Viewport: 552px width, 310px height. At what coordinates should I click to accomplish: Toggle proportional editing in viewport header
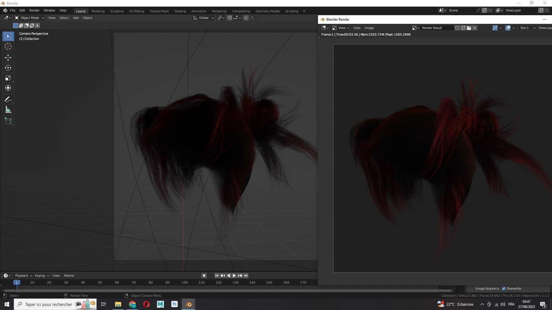coord(246,18)
